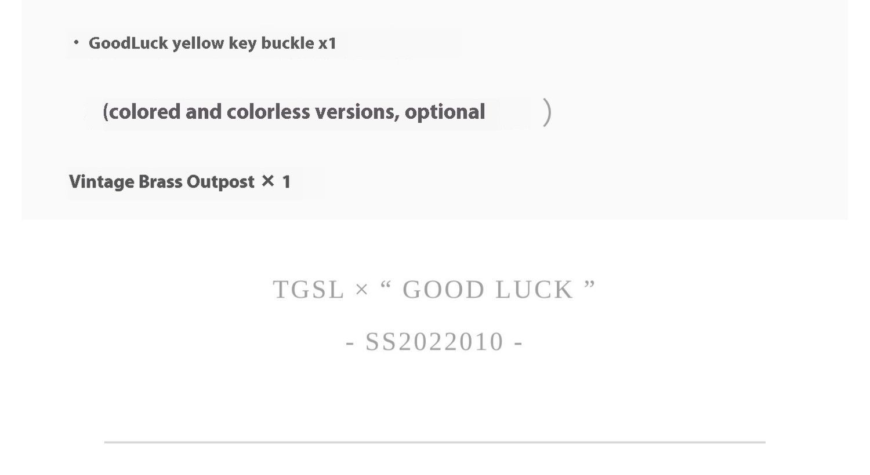Click the word "GOOD" in the heading
The image size is (870, 475).
444,290
